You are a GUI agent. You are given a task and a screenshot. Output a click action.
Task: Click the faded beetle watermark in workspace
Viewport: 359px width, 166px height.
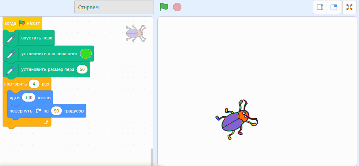coord(135,32)
